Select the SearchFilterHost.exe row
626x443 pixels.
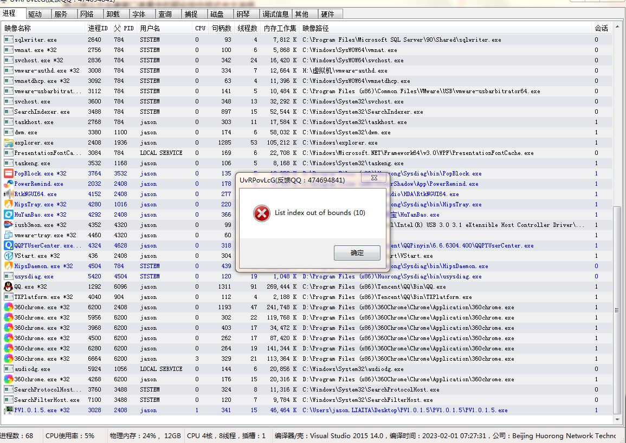[306, 400]
